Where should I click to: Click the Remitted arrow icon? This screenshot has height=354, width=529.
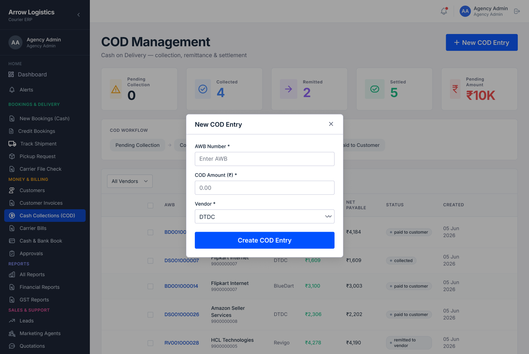point(288,89)
